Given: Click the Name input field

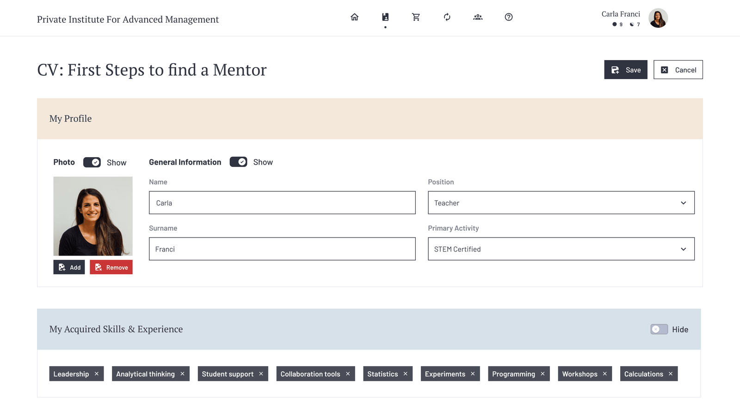Looking at the screenshot, I should (282, 203).
